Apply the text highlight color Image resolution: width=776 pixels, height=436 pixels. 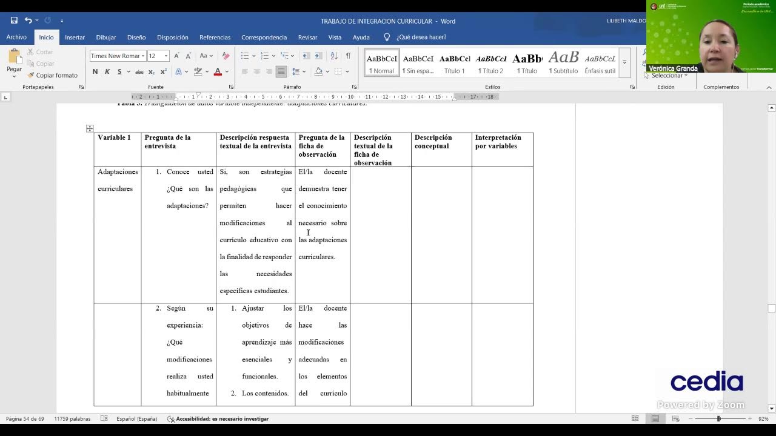click(x=197, y=71)
